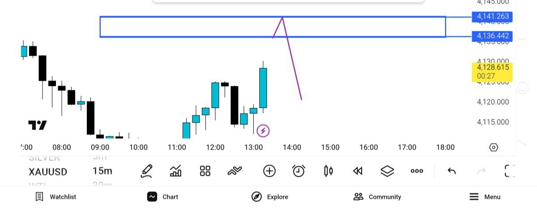Go to the Explore tab
The width and height of the screenshot is (537, 208).
(270, 197)
